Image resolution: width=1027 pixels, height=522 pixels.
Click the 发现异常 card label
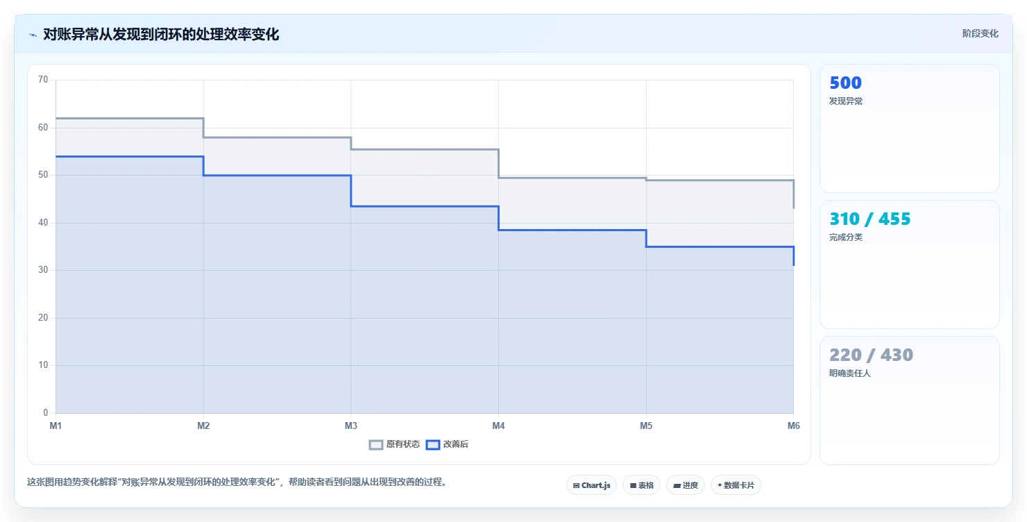pos(846,101)
